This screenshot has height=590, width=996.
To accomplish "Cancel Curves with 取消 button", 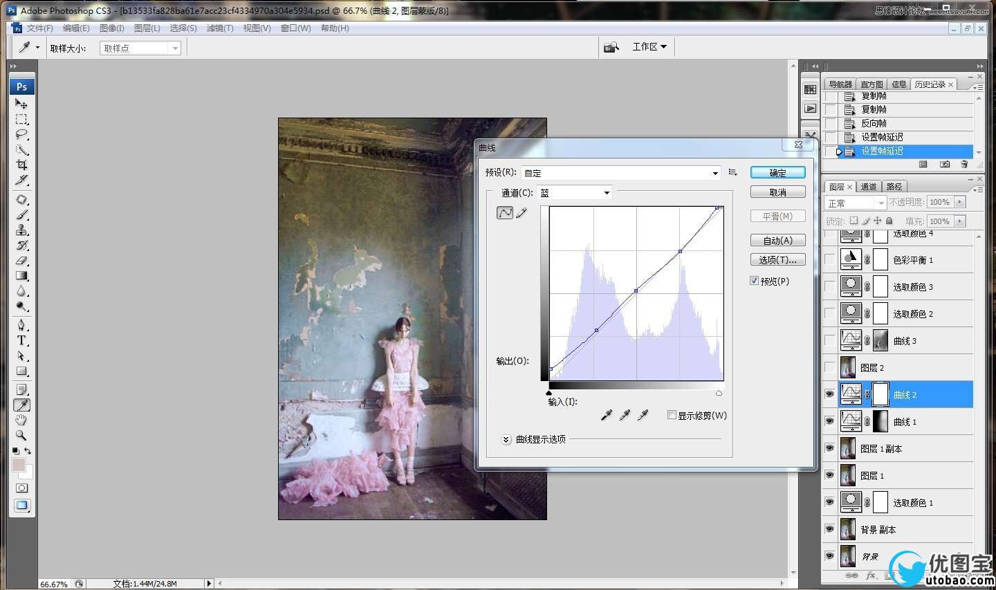I will (777, 192).
